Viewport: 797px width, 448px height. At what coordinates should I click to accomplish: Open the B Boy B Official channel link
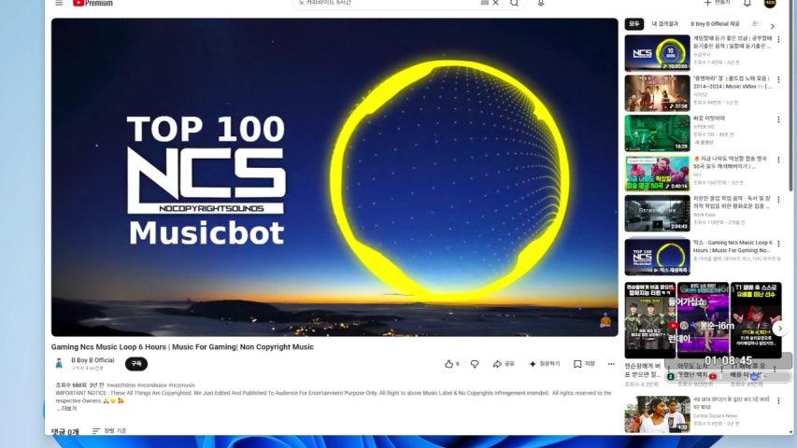(93, 360)
